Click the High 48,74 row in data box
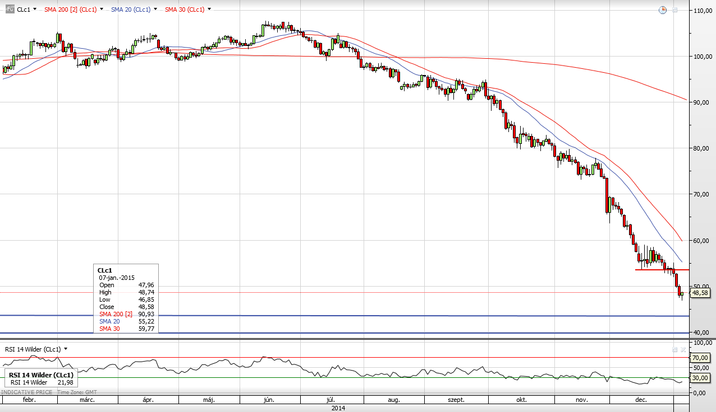The image size is (716, 412). (x=126, y=292)
